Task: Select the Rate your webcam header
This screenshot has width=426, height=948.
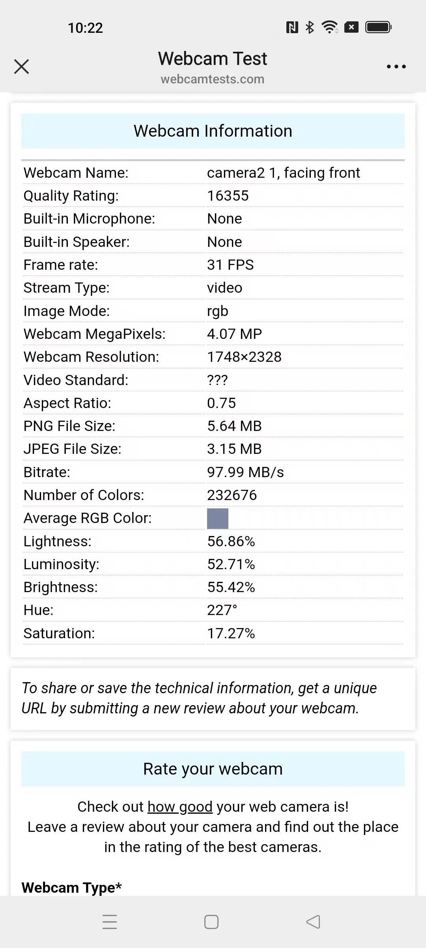Action: [x=213, y=769]
